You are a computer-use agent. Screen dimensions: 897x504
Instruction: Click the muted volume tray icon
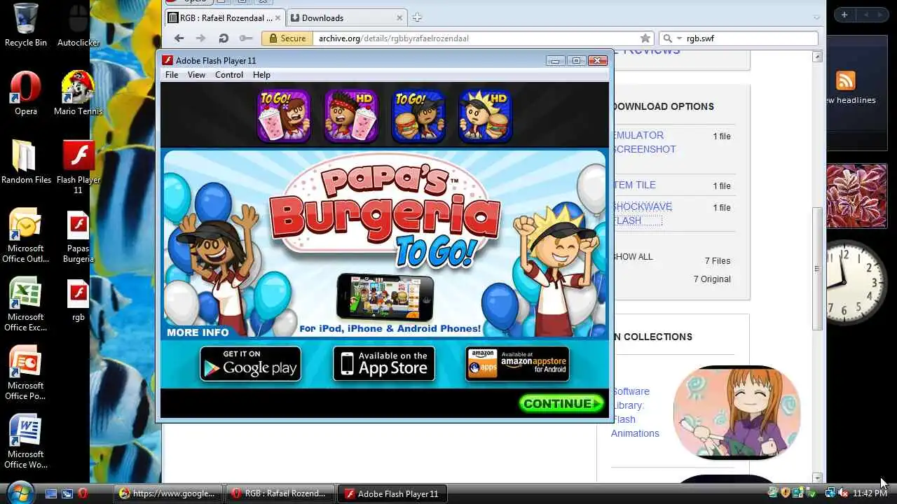coord(843,493)
